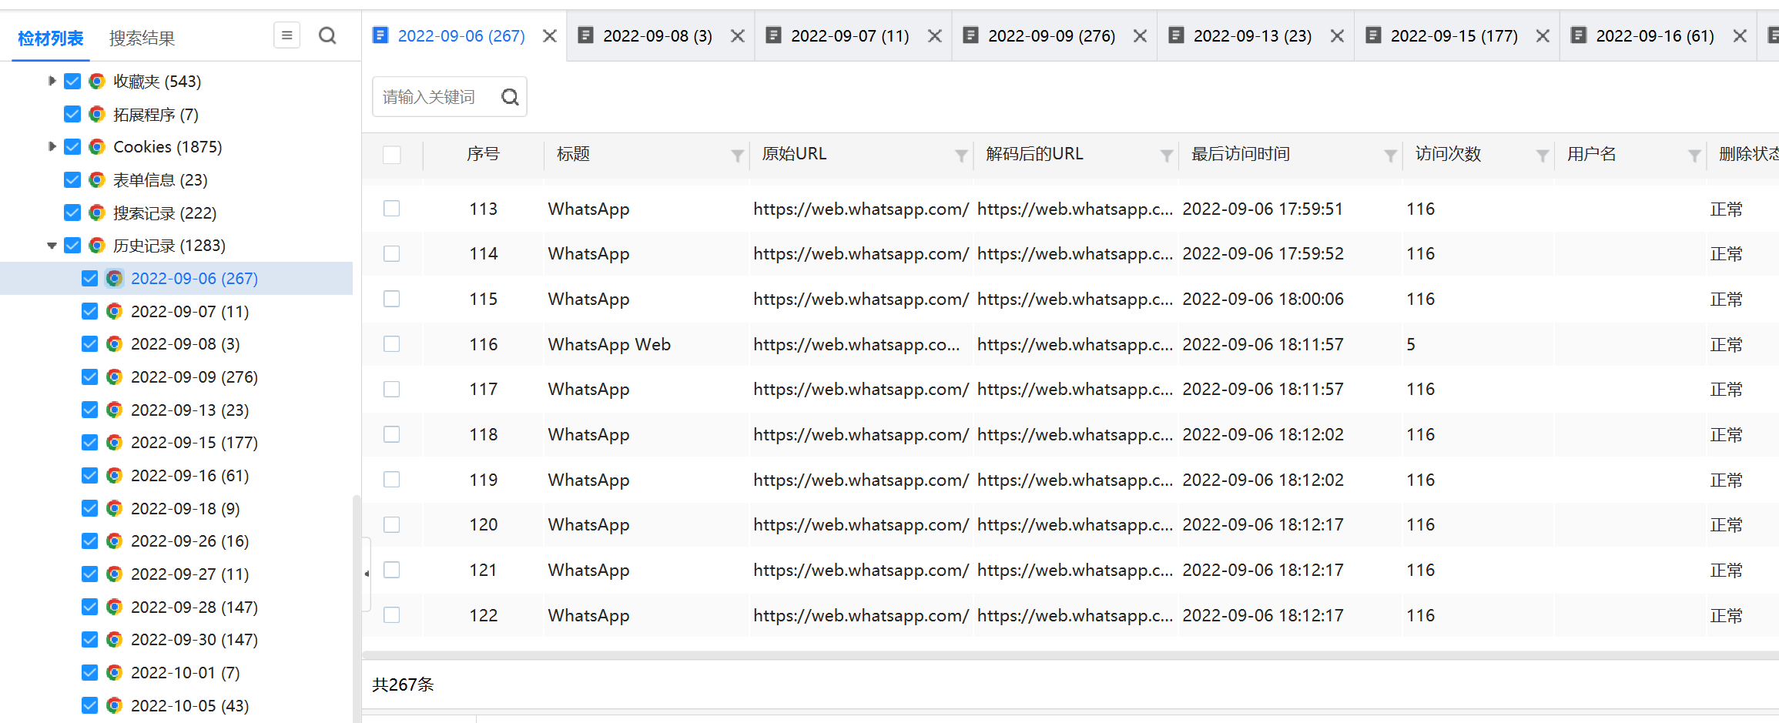Open the filter icon on the 用户名 column
The height and width of the screenshot is (723, 1779).
(x=1694, y=156)
